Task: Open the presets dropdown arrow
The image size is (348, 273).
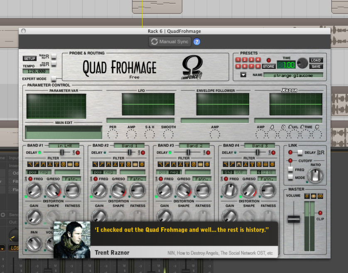Action: [x=243, y=75]
